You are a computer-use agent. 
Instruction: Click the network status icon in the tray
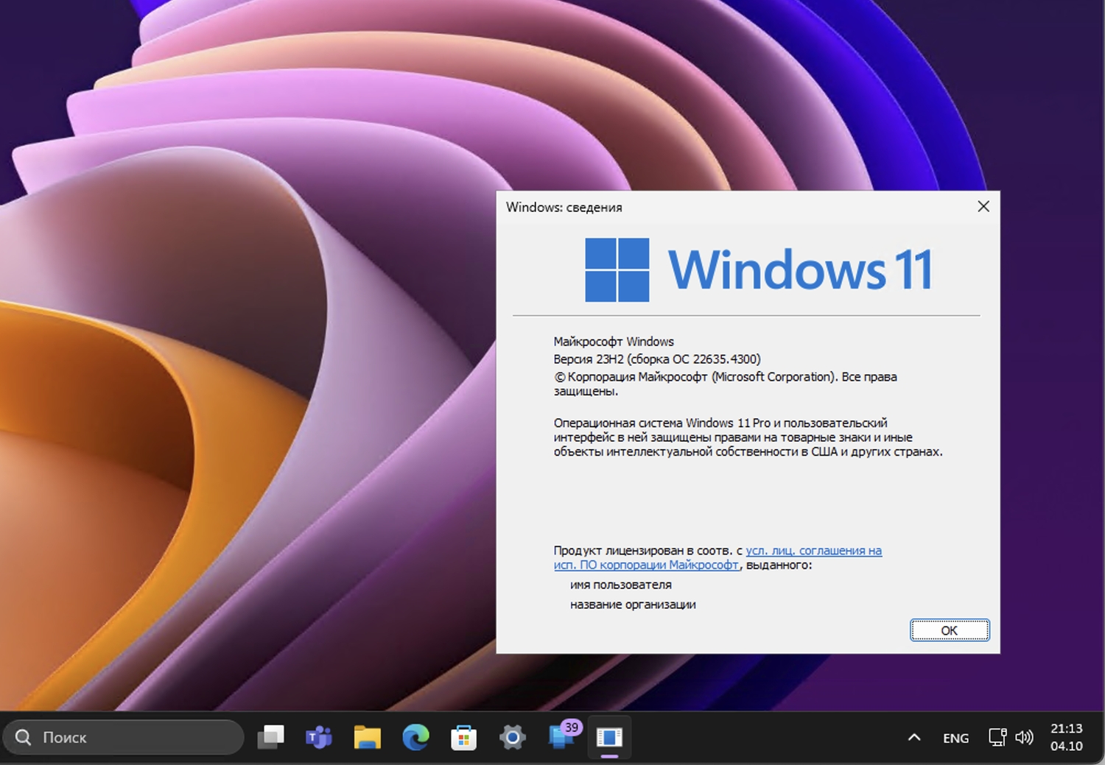[997, 737]
